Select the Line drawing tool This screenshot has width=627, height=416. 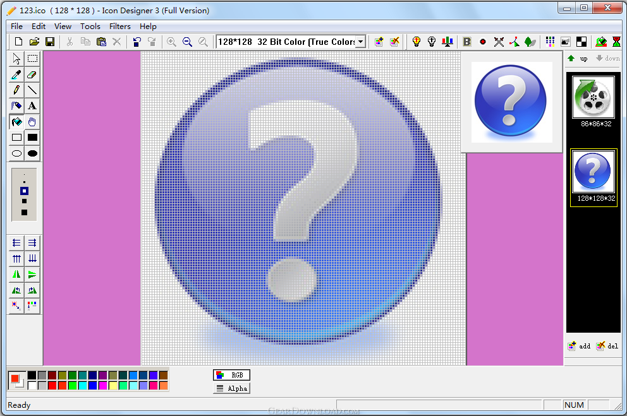pyautogui.click(x=32, y=90)
